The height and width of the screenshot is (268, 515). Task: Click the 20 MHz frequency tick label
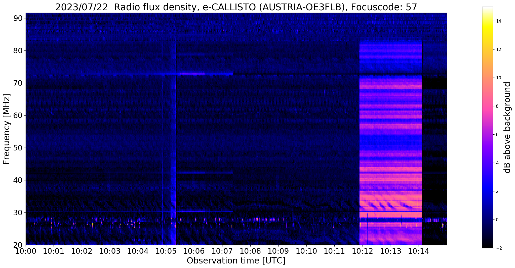(18, 245)
